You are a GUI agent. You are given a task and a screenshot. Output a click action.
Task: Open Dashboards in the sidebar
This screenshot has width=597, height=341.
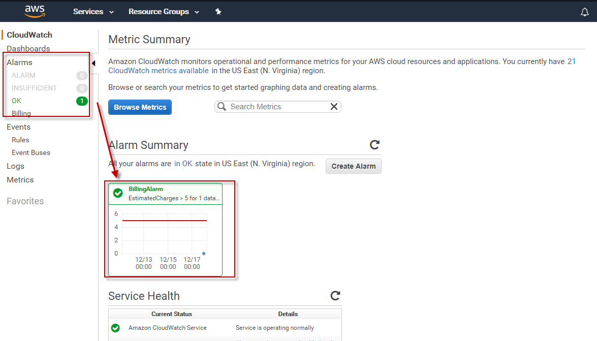point(28,49)
